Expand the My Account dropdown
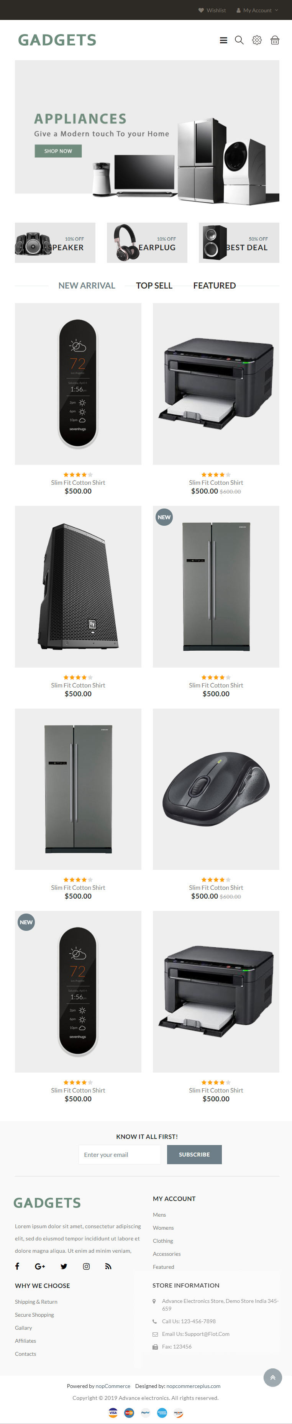The width and height of the screenshot is (292, 1424). [258, 10]
